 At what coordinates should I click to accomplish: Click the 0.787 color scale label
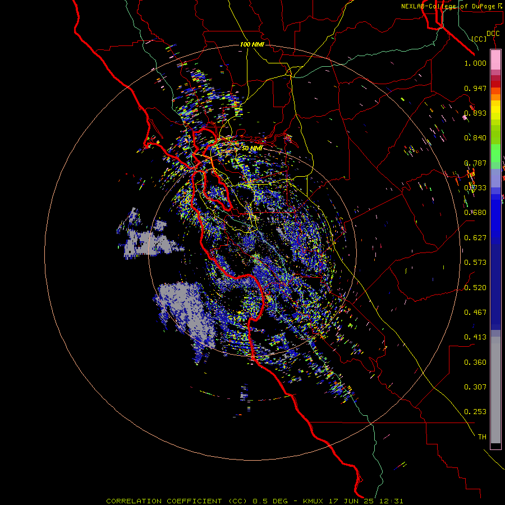click(x=475, y=163)
